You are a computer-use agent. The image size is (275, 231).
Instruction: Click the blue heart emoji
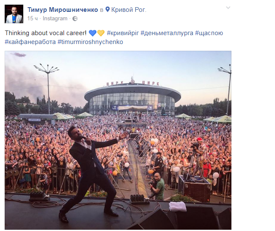point(93,33)
